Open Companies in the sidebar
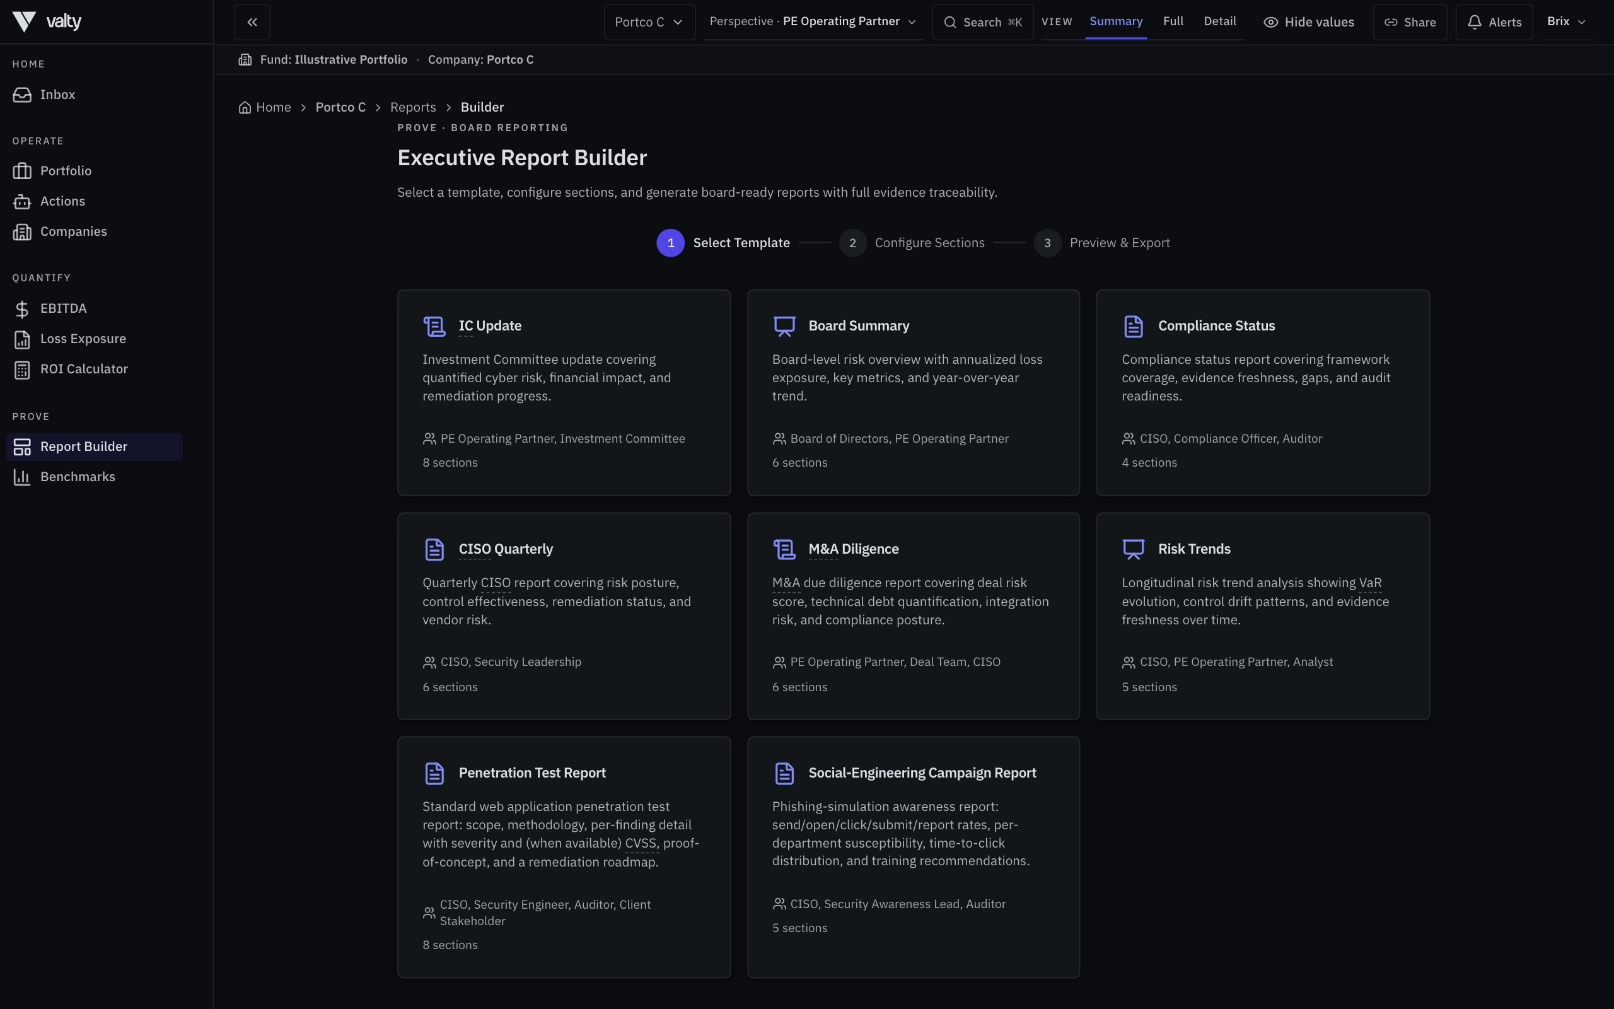The width and height of the screenshot is (1614, 1009). 93,231
